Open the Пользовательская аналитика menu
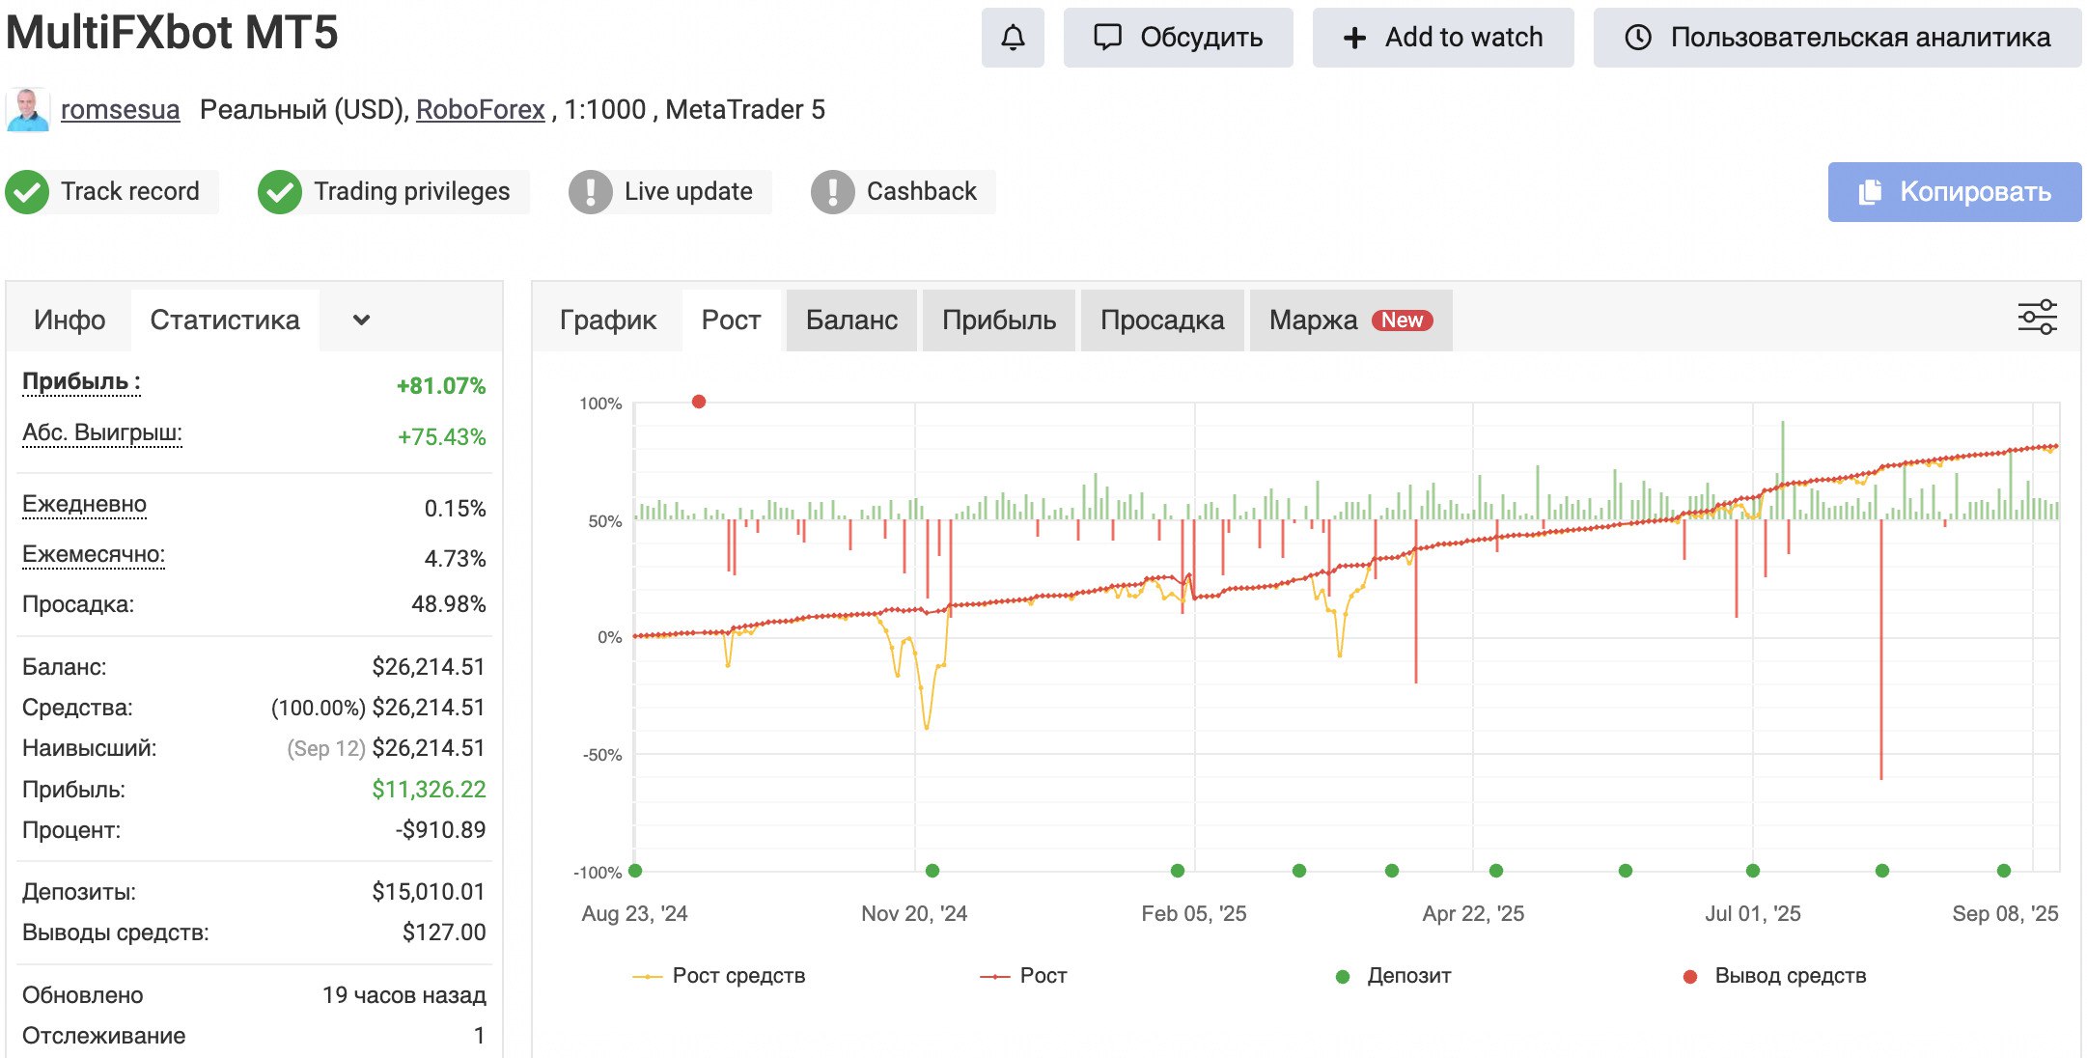 pyautogui.click(x=1837, y=38)
